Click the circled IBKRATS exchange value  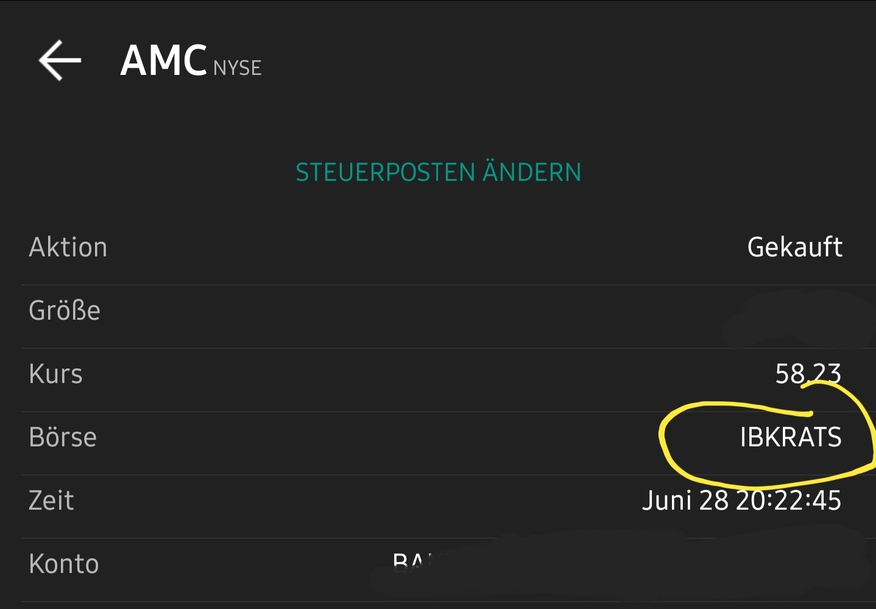pyautogui.click(x=789, y=437)
